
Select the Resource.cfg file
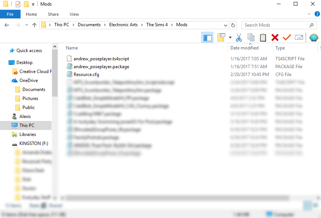(x=86, y=75)
